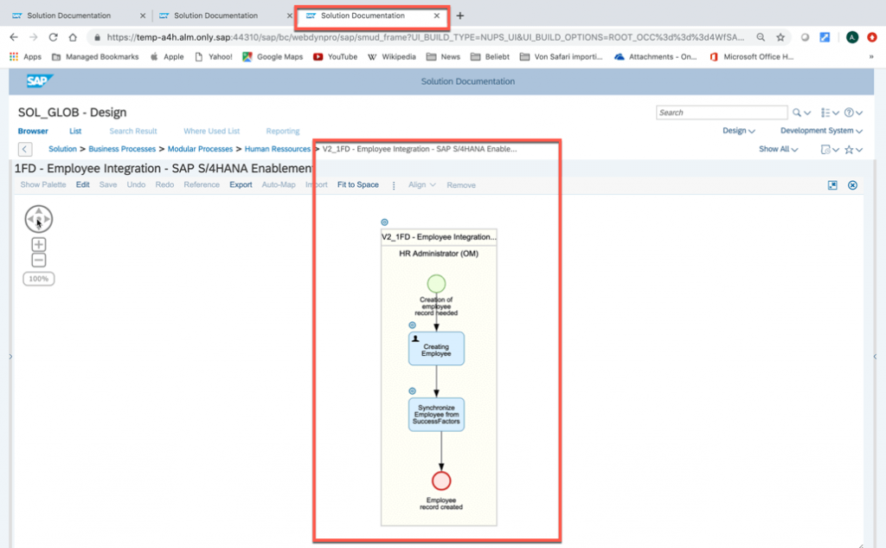
Task: Click Reference in the diagram toolbar
Action: tap(202, 185)
